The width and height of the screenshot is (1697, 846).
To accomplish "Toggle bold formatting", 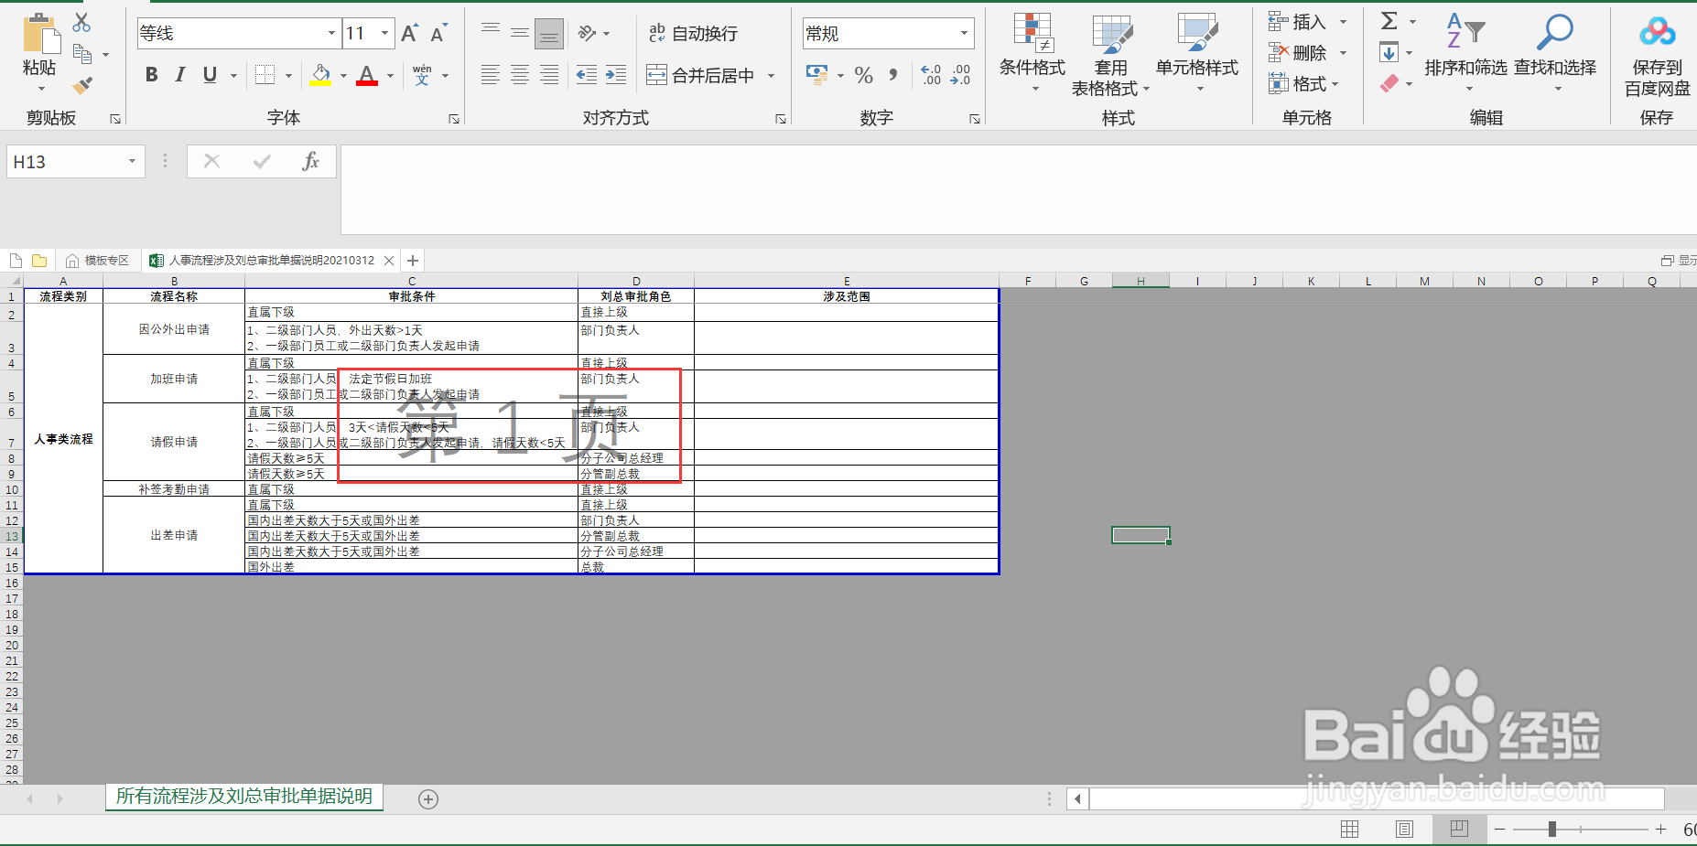I will [152, 75].
